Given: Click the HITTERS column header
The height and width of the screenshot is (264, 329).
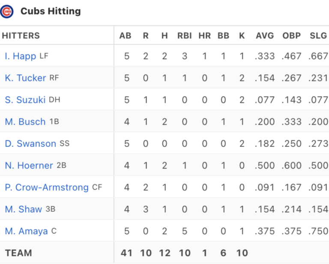Looking at the screenshot, I should pyautogui.click(x=21, y=36).
